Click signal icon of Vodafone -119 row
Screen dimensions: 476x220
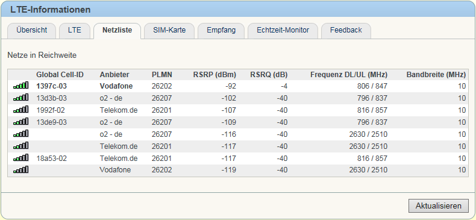20,170
